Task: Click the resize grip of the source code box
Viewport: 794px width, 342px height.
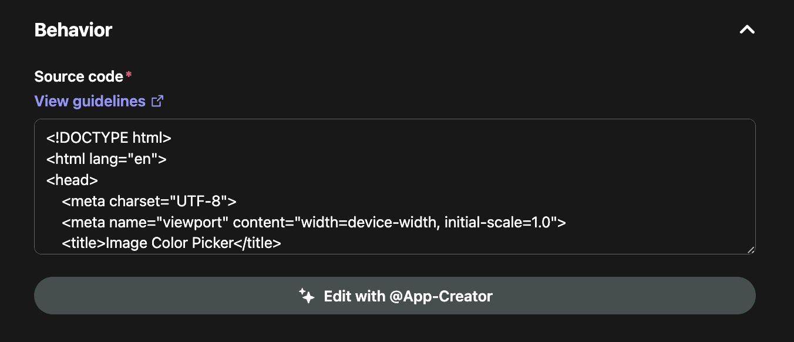Action: click(x=751, y=249)
